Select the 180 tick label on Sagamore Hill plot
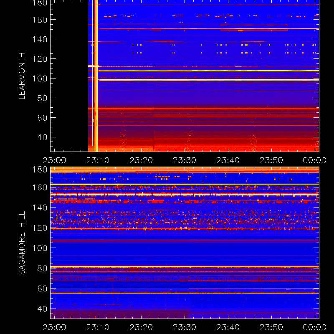This screenshot has width=334, height=334. tap(40, 170)
